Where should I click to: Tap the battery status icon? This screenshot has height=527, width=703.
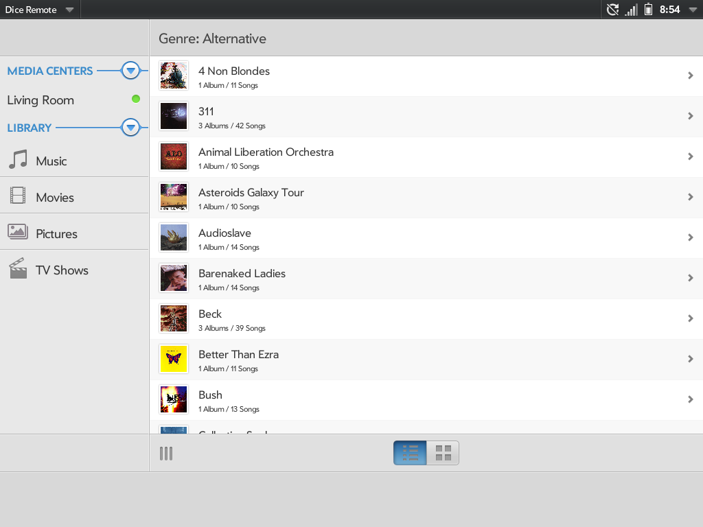pyautogui.click(x=648, y=10)
